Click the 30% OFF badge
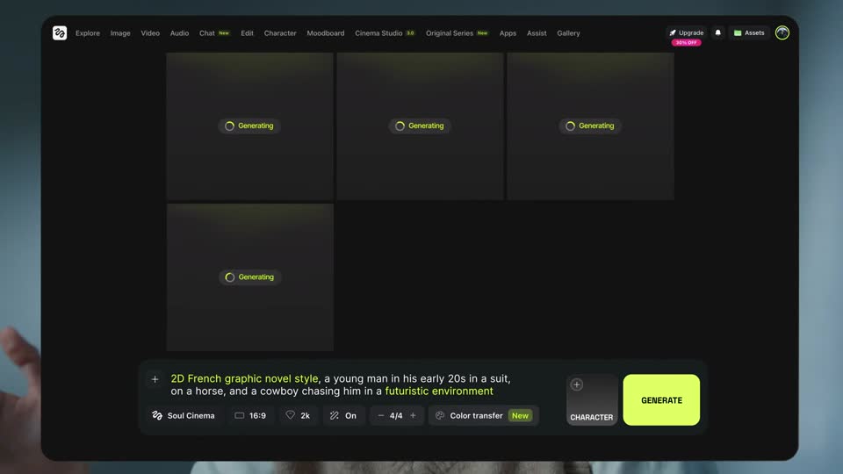The image size is (843, 474). 686,42
